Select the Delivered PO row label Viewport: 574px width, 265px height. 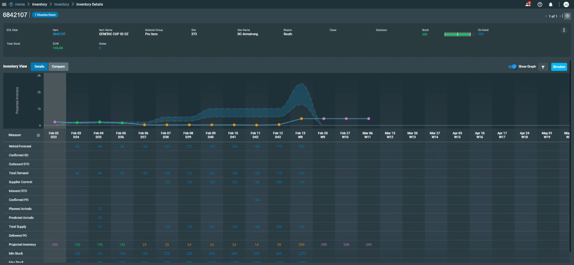point(18,236)
